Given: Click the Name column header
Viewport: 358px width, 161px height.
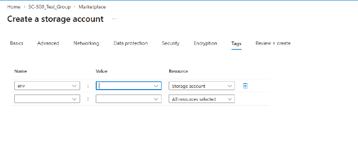Looking at the screenshot, I should coord(21,71).
